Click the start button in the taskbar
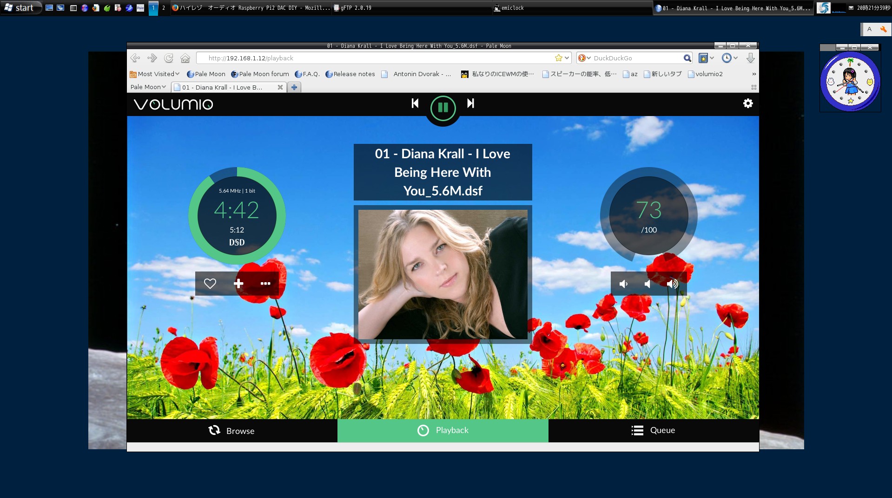This screenshot has width=892, height=498. click(20, 8)
